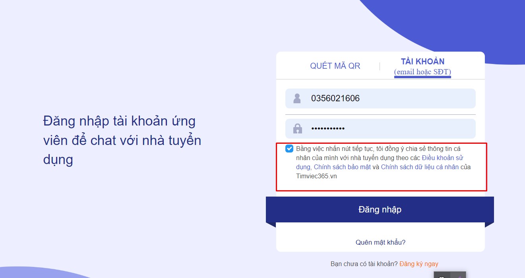Click the text Bạn chưa có tài khoản?
Viewport: 525px width, 278px height.
364,264
